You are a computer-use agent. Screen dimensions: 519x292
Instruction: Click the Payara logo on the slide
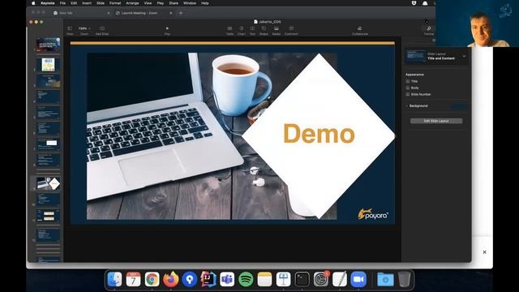(x=373, y=214)
